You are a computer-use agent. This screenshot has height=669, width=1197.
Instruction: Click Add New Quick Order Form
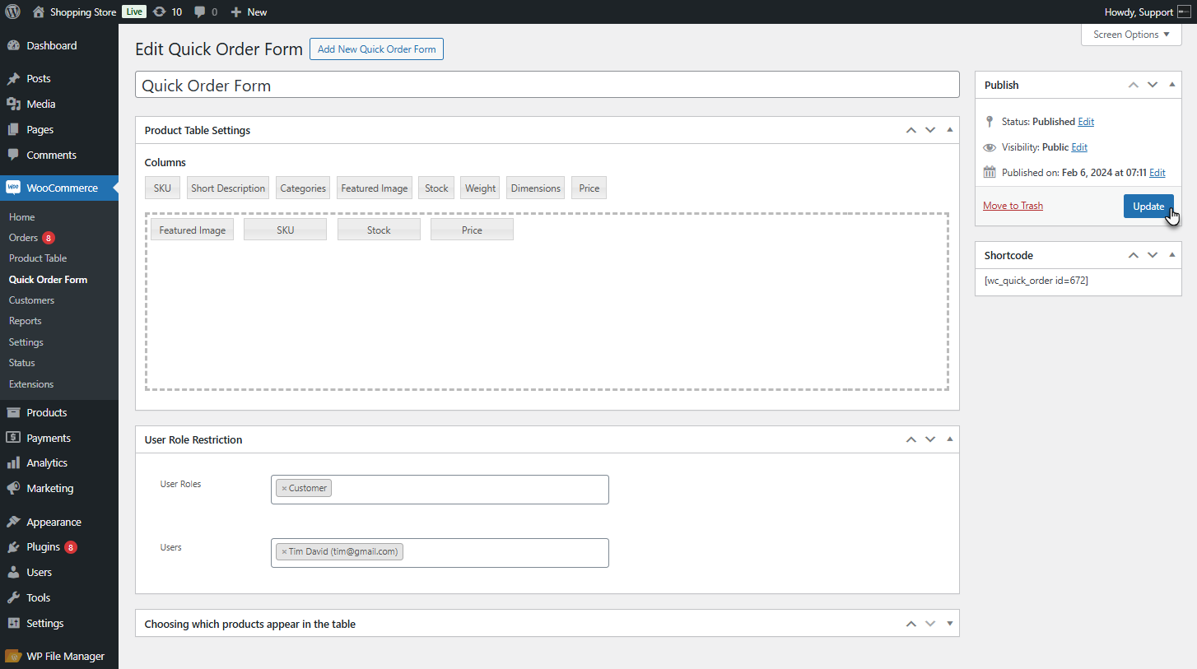pyautogui.click(x=376, y=49)
